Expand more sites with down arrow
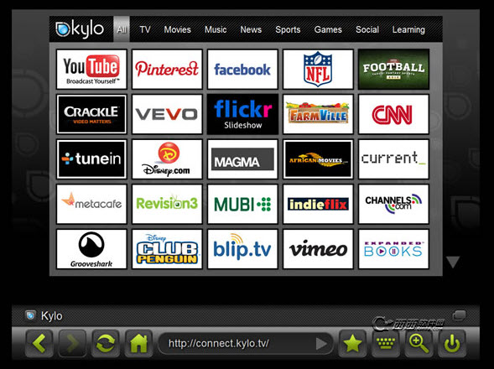 (453, 262)
